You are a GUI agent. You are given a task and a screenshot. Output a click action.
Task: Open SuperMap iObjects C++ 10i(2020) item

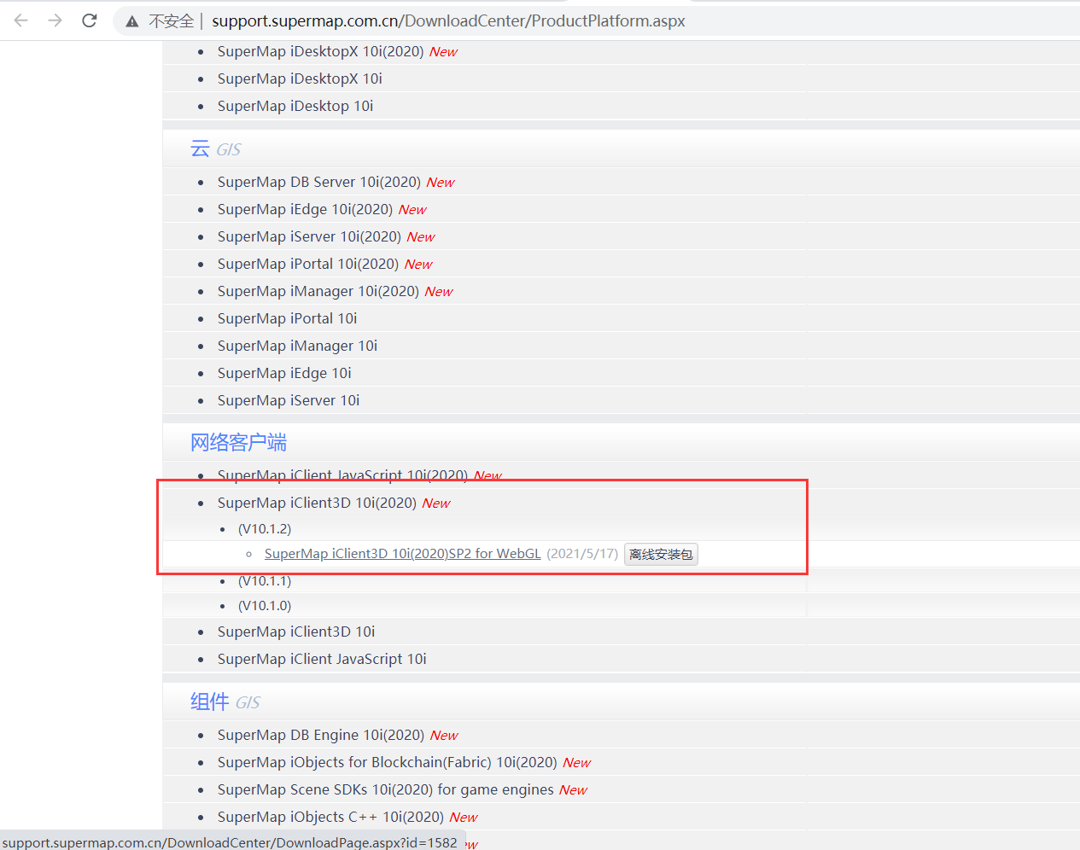330,817
